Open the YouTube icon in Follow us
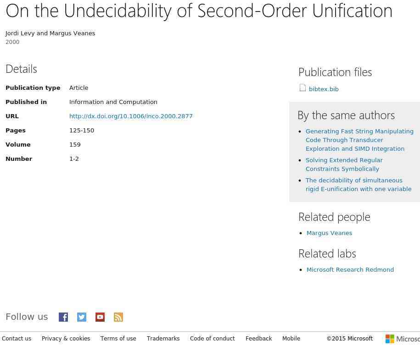420x362 pixels. [x=100, y=317]
